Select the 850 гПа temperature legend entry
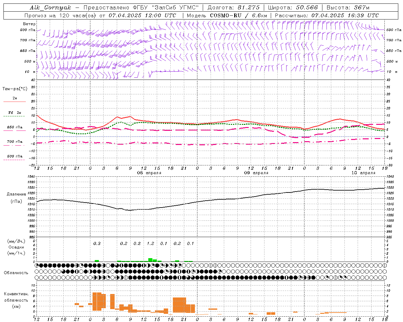This screenshot has width=403, height=322. click(15, 127)
